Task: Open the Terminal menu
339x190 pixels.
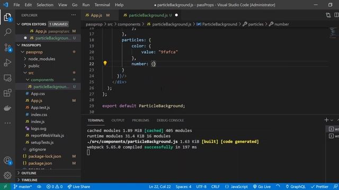Action: tap(102, 5)
